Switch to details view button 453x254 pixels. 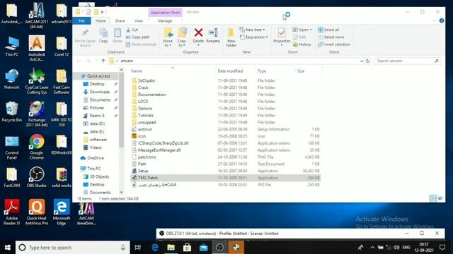[x=432, y=198]
